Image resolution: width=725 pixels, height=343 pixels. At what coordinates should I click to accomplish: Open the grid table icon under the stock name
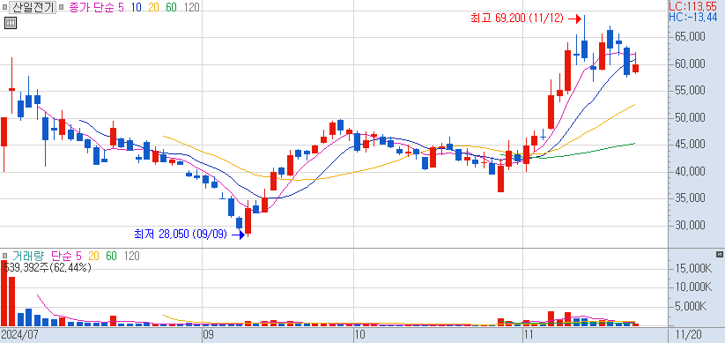click(x=11, y=23)
